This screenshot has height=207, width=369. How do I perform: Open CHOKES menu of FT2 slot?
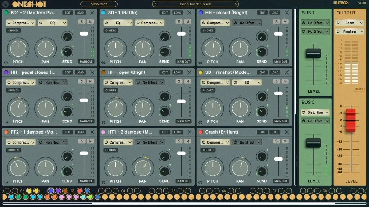click(14, 150)
